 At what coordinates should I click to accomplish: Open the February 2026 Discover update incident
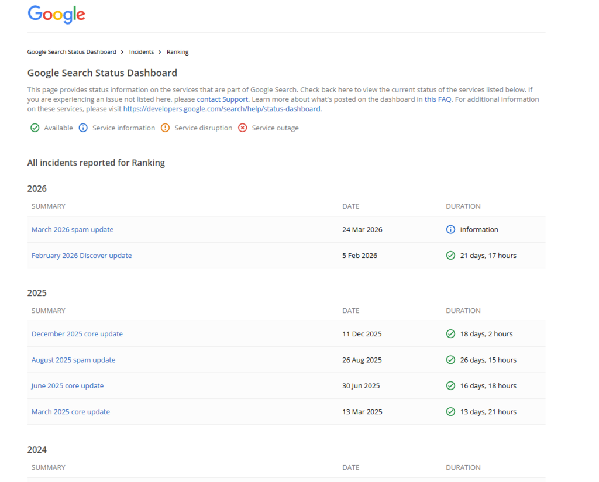click(81, 255)
